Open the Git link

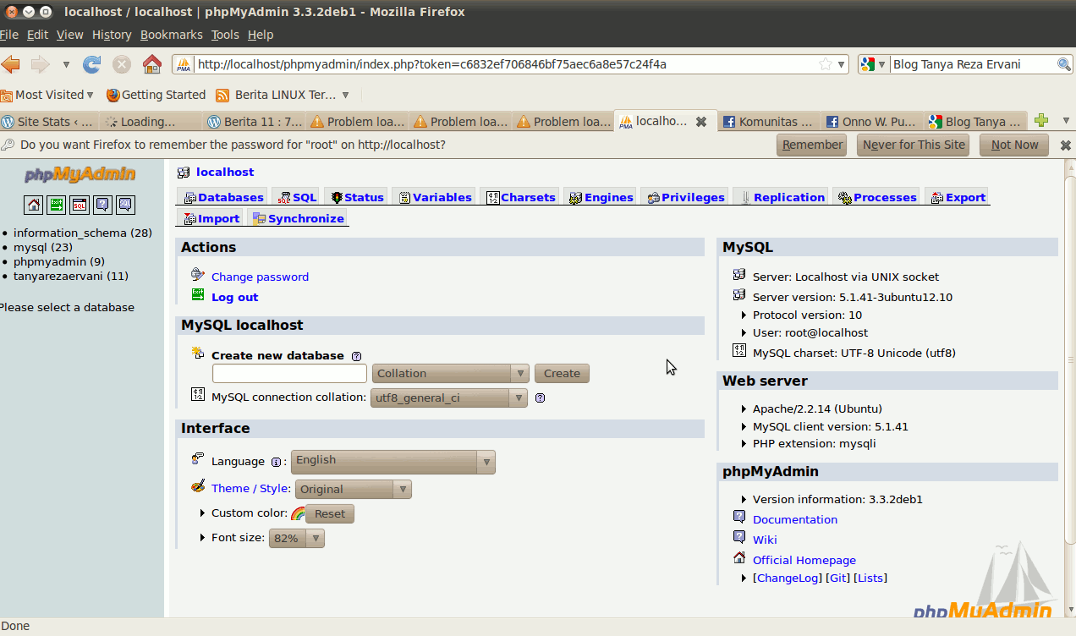tap(837, 578)
